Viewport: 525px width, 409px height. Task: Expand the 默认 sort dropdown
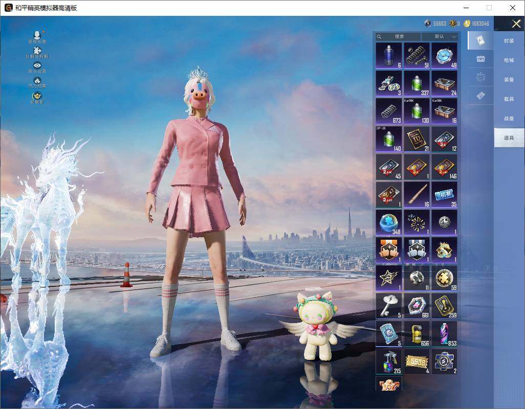point(440,36)
